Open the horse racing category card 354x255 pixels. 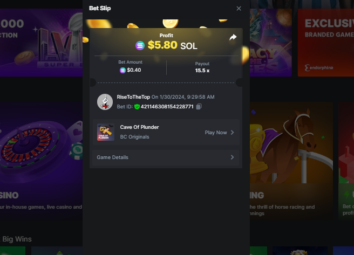291,161
